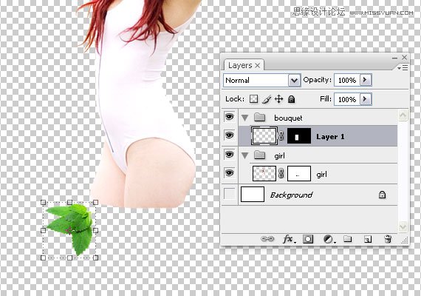
Task: Toggle lock all padlock icon
Action: (291, 99)
